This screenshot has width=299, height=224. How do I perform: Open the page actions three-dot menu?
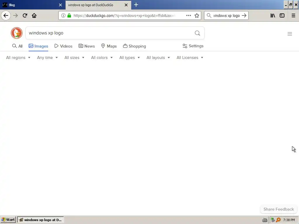point(188,16)
